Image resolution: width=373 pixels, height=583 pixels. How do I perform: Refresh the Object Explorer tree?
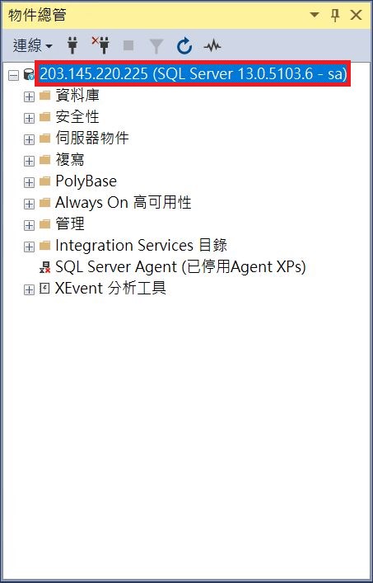pyautogui.click(x=184, y=46)
